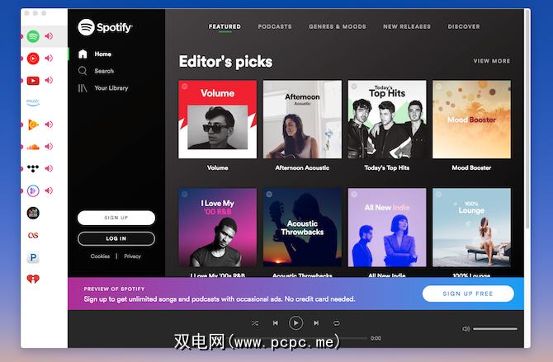Switch to the SoundCloud service icon
The height and width of the screenshot is (362, 553).
point(33,147)
